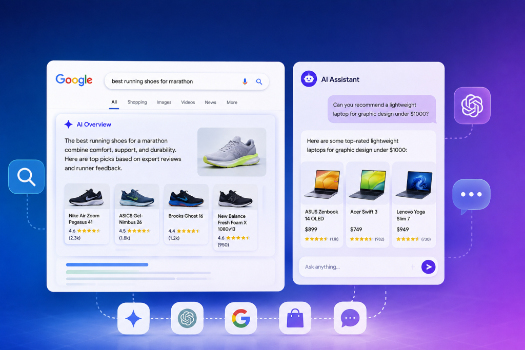Click the ASUS Zenbook 14 OLED name
The width and height of the screenshot is (525, 350).
coord(321,215)
